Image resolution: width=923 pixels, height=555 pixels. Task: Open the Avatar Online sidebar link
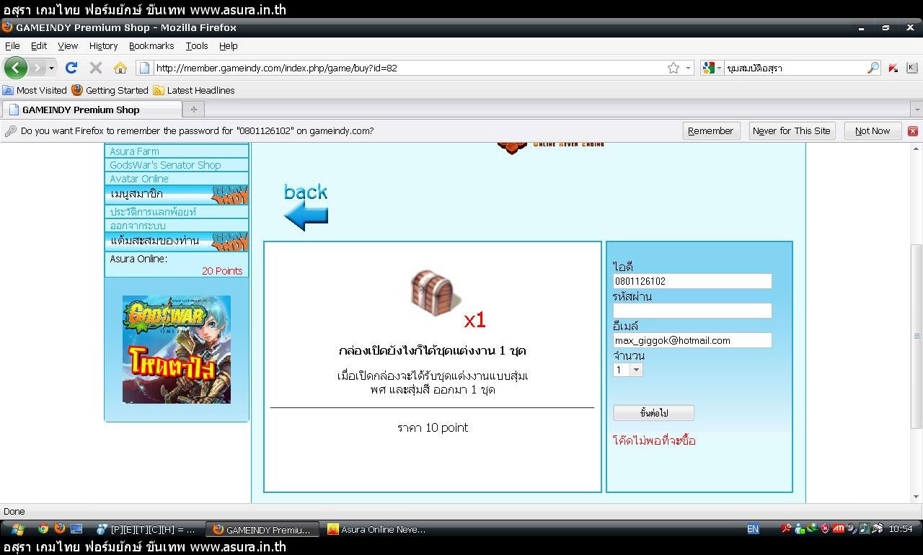pos(139,179)
